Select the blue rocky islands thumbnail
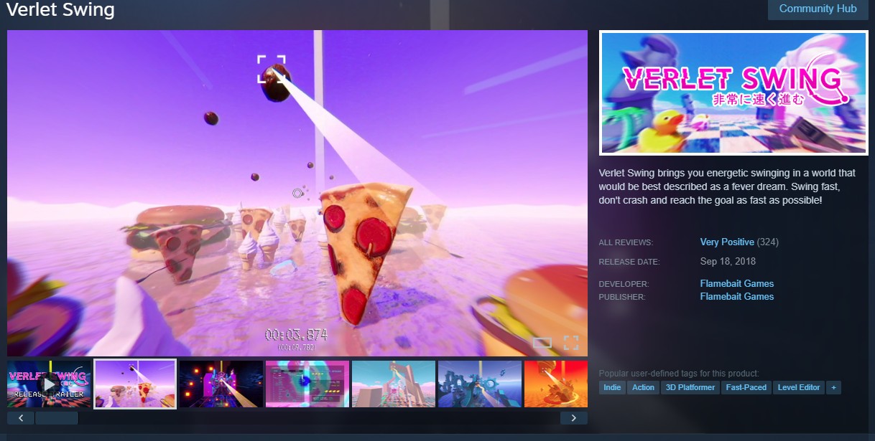 [x=480, y=384]
